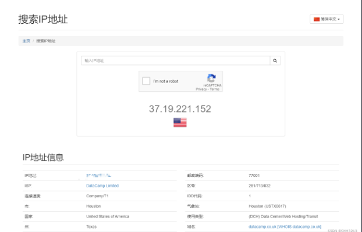Viewport: 362px width, 232px height.
Task: Check the "I'm not a robot" checkbox
Action: click(146, 81)
